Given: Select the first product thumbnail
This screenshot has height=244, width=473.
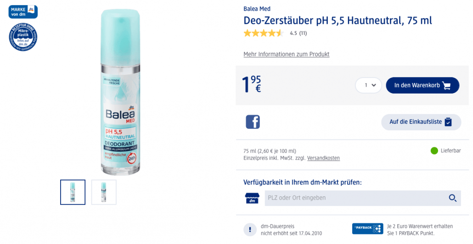Looking at the screenshot, I should (73, 192).
